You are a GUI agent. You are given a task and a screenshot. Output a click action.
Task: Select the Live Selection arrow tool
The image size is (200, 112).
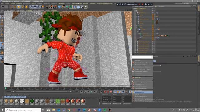pyautogui.click(x=11, y=7)
